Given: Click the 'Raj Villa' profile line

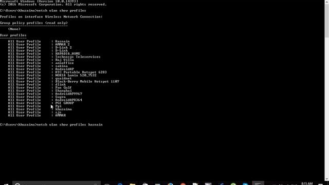Looking at the screenshot, I should [x=64, y=60].
